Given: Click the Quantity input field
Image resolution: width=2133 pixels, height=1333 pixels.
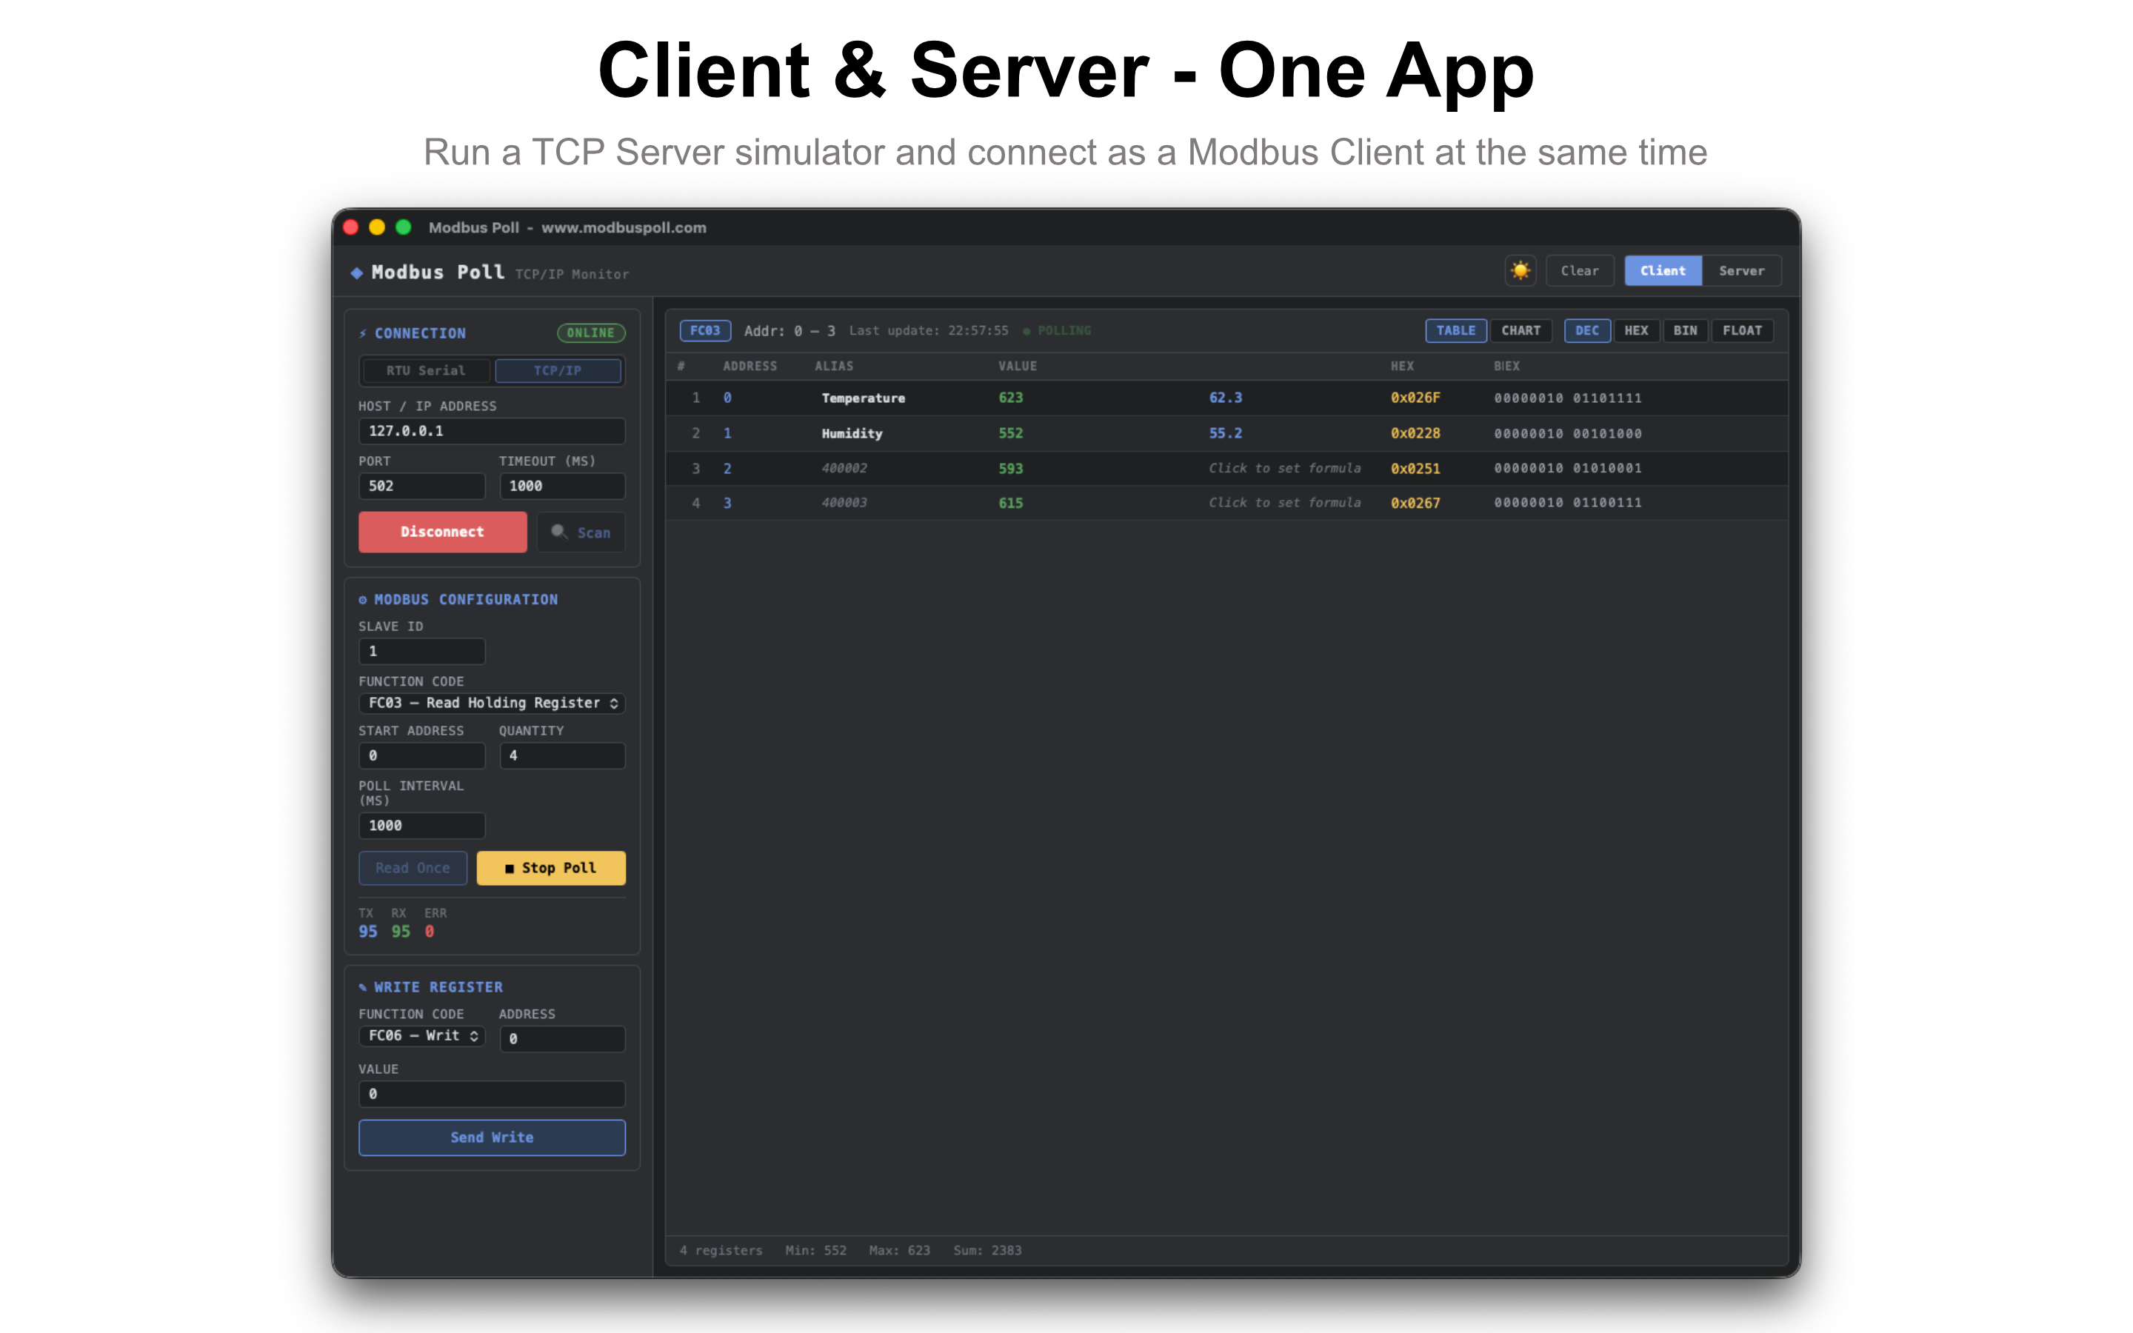Looking at the screenshot, I should pos(562,755).
